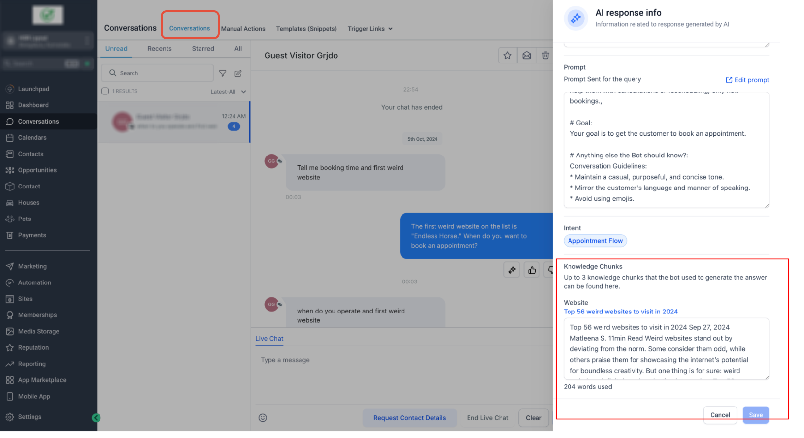This screenshot has height=438, width=804.
Task: Open the unread conversation at 12:24 AM
Action: [174, 122]
